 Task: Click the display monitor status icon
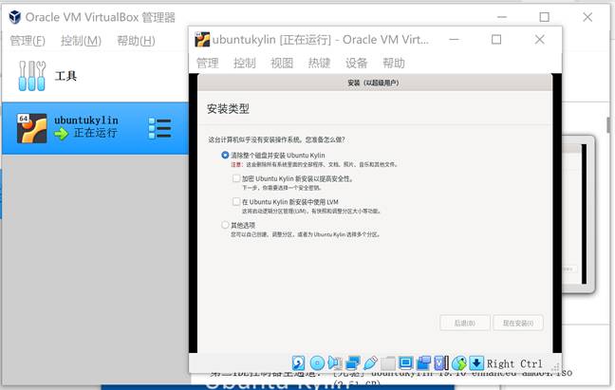(x=406, y=363)
